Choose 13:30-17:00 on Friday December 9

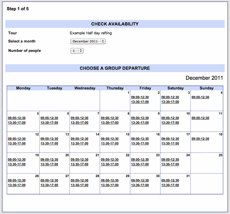140,123
